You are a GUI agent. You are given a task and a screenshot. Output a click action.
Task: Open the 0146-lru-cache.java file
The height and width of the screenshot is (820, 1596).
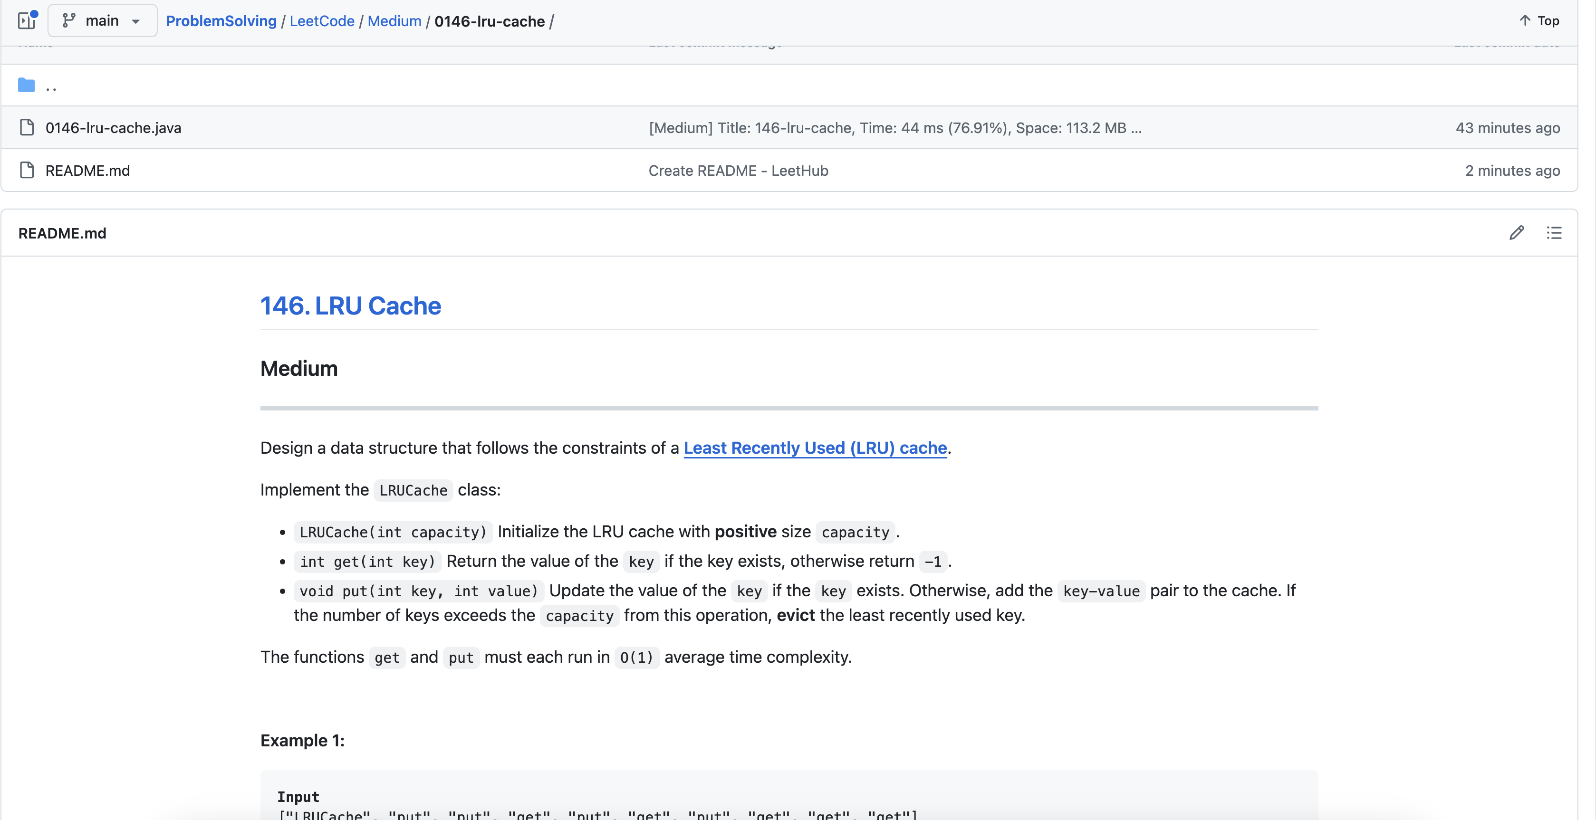tap(114, 128)
